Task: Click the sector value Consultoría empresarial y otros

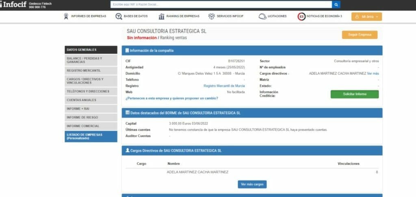Action: (x=356, y=61)
